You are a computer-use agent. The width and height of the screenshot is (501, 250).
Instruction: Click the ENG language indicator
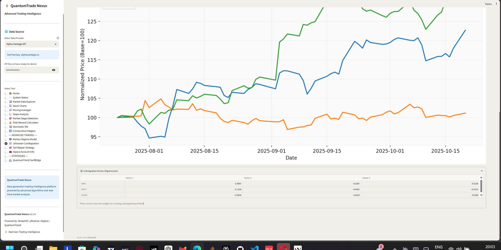coord(439,247)
